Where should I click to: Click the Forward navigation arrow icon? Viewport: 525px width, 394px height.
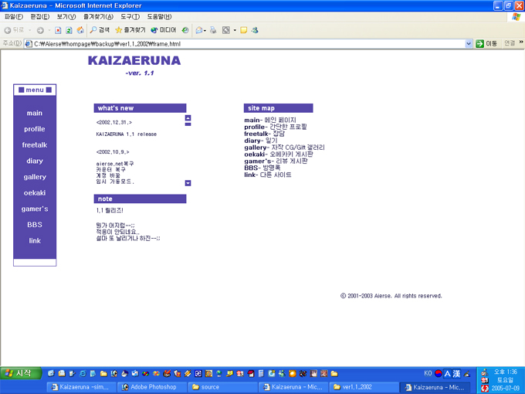click(x=40, y=30)
